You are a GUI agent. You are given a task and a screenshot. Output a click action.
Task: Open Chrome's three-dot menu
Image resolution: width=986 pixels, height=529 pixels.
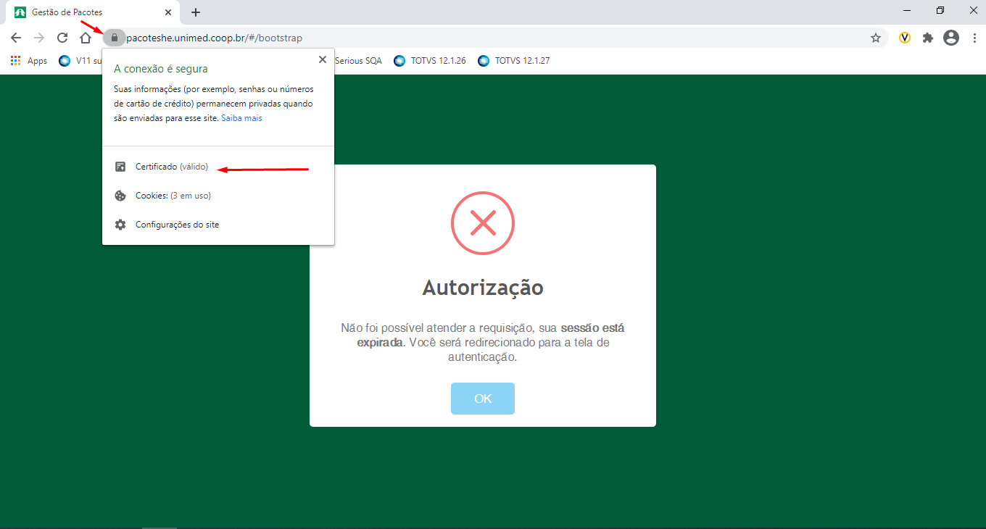pyautogui.click(x=973, y=38)
